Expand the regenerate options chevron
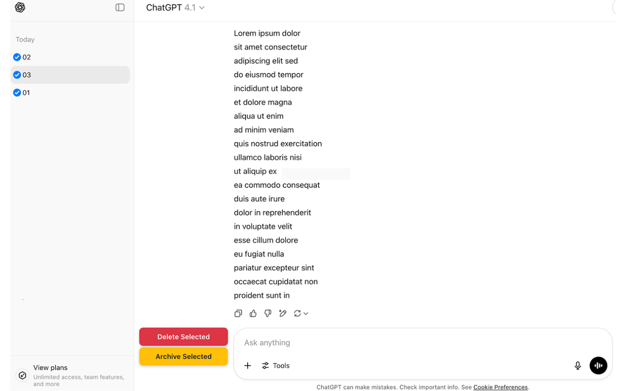Viewport: 626px width, 391px height. [306, 314]
